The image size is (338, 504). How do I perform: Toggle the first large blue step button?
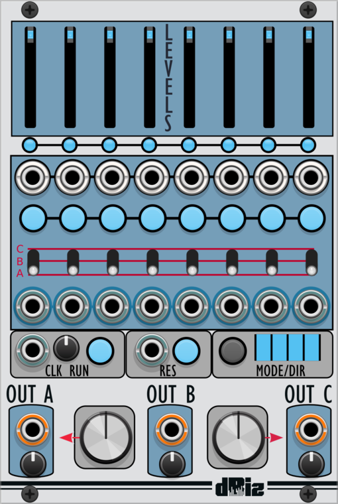[33, 218]
